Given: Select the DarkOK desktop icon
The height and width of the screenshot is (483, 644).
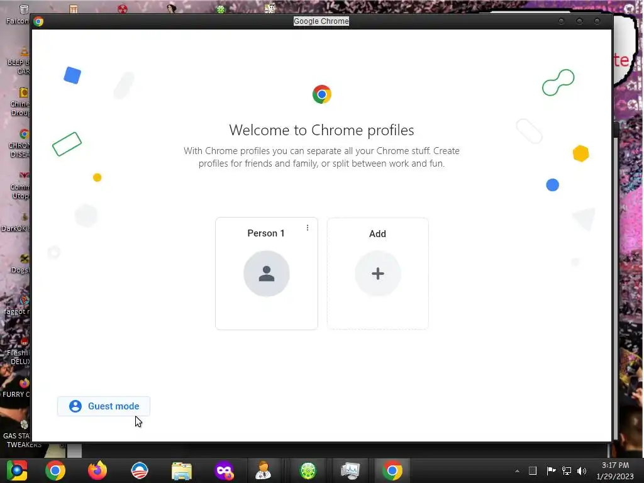Looking at the screenshot, I should pyautogui.click(x=16, y=223).
